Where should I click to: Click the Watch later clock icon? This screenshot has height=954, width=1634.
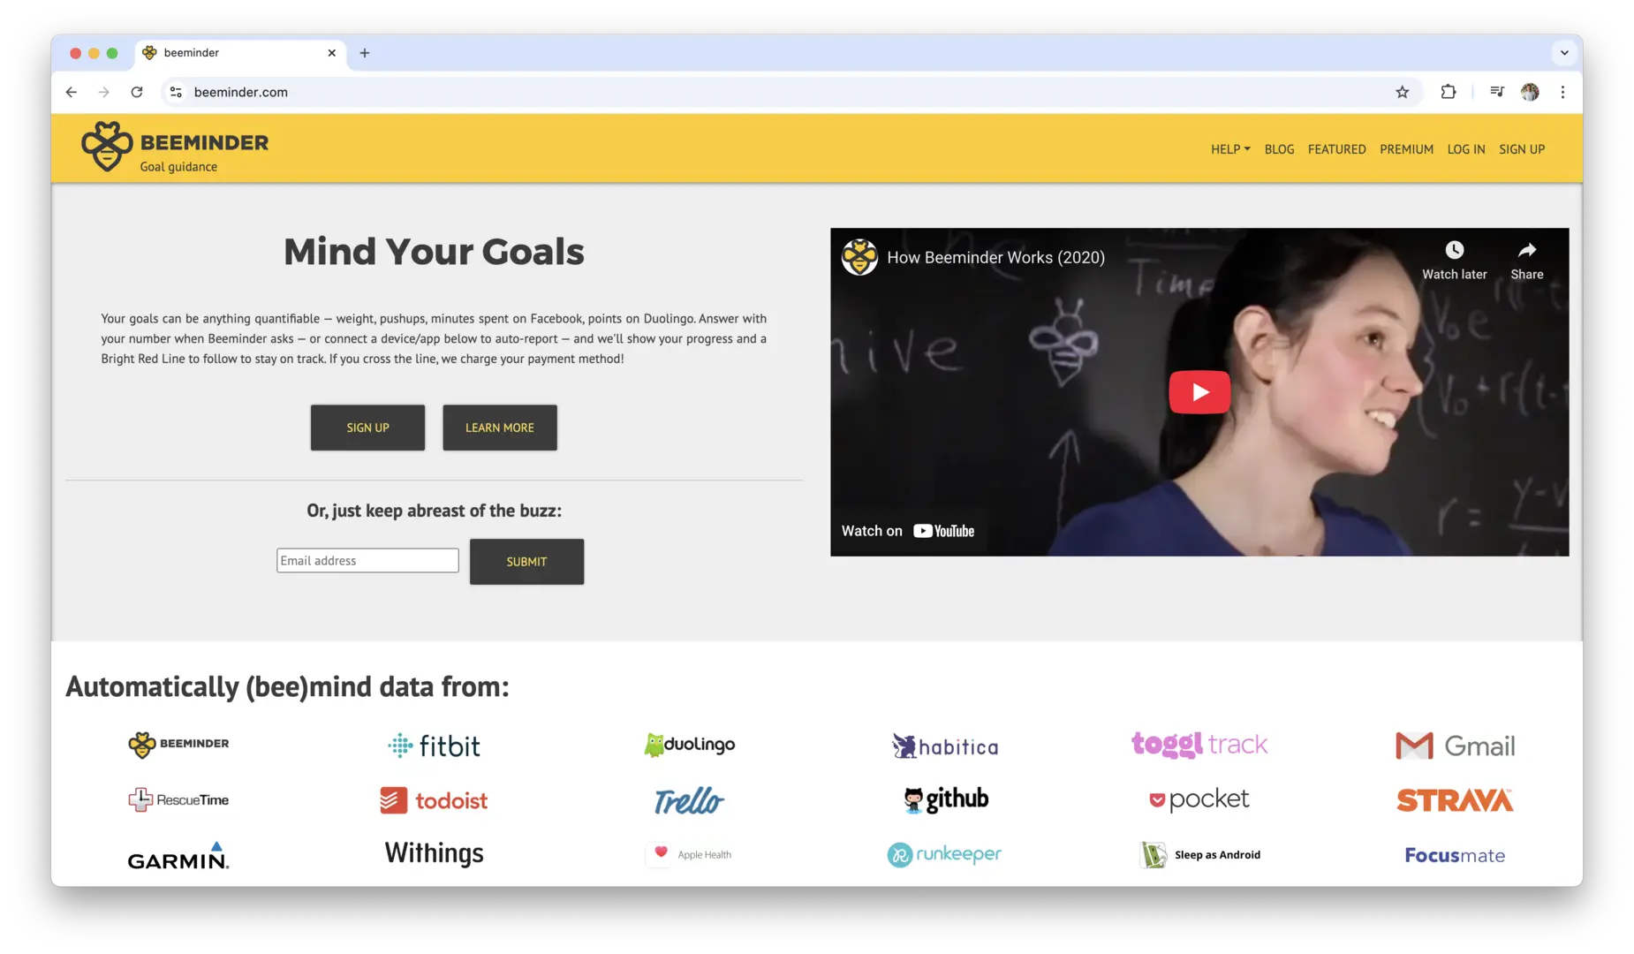click(x=1454, y=250)
